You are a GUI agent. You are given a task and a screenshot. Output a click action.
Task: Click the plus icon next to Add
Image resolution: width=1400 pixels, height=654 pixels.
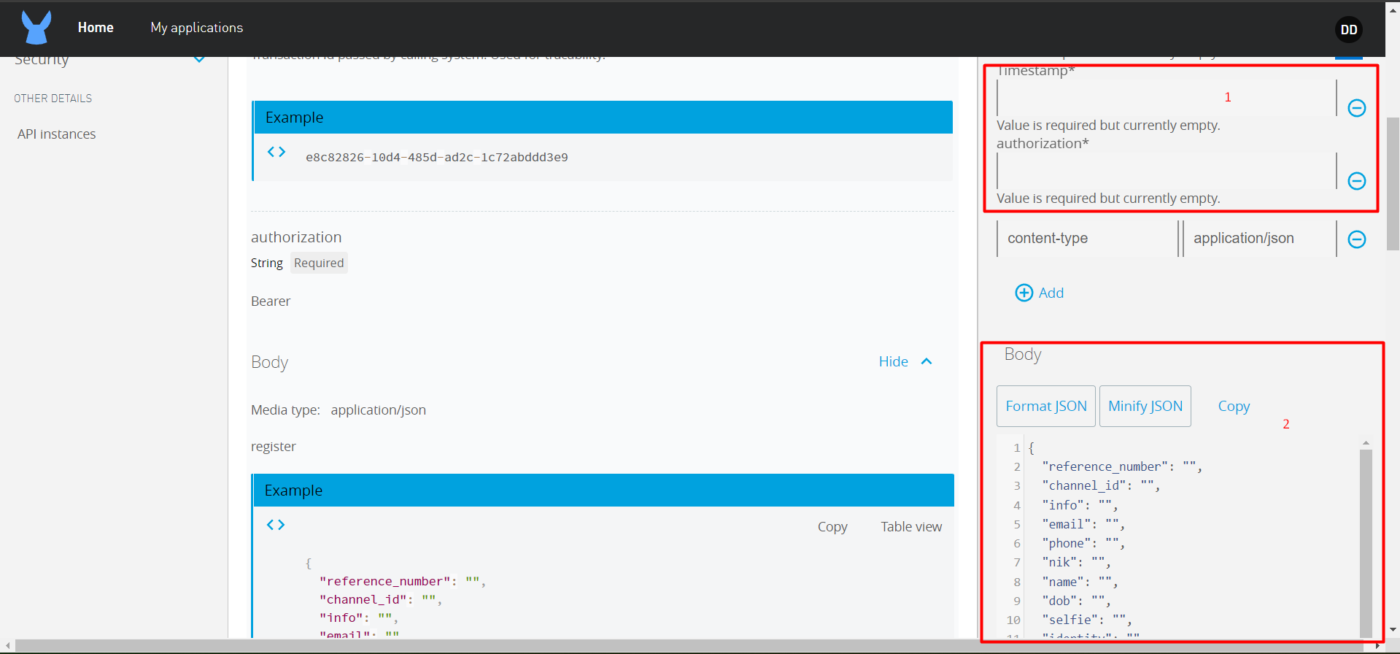(x=1024, y=293)
